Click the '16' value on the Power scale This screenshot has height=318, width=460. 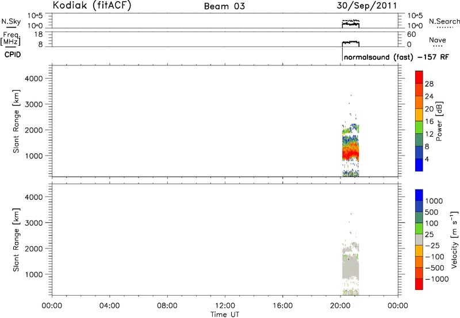pyautogui.click(x=429, y=122)
